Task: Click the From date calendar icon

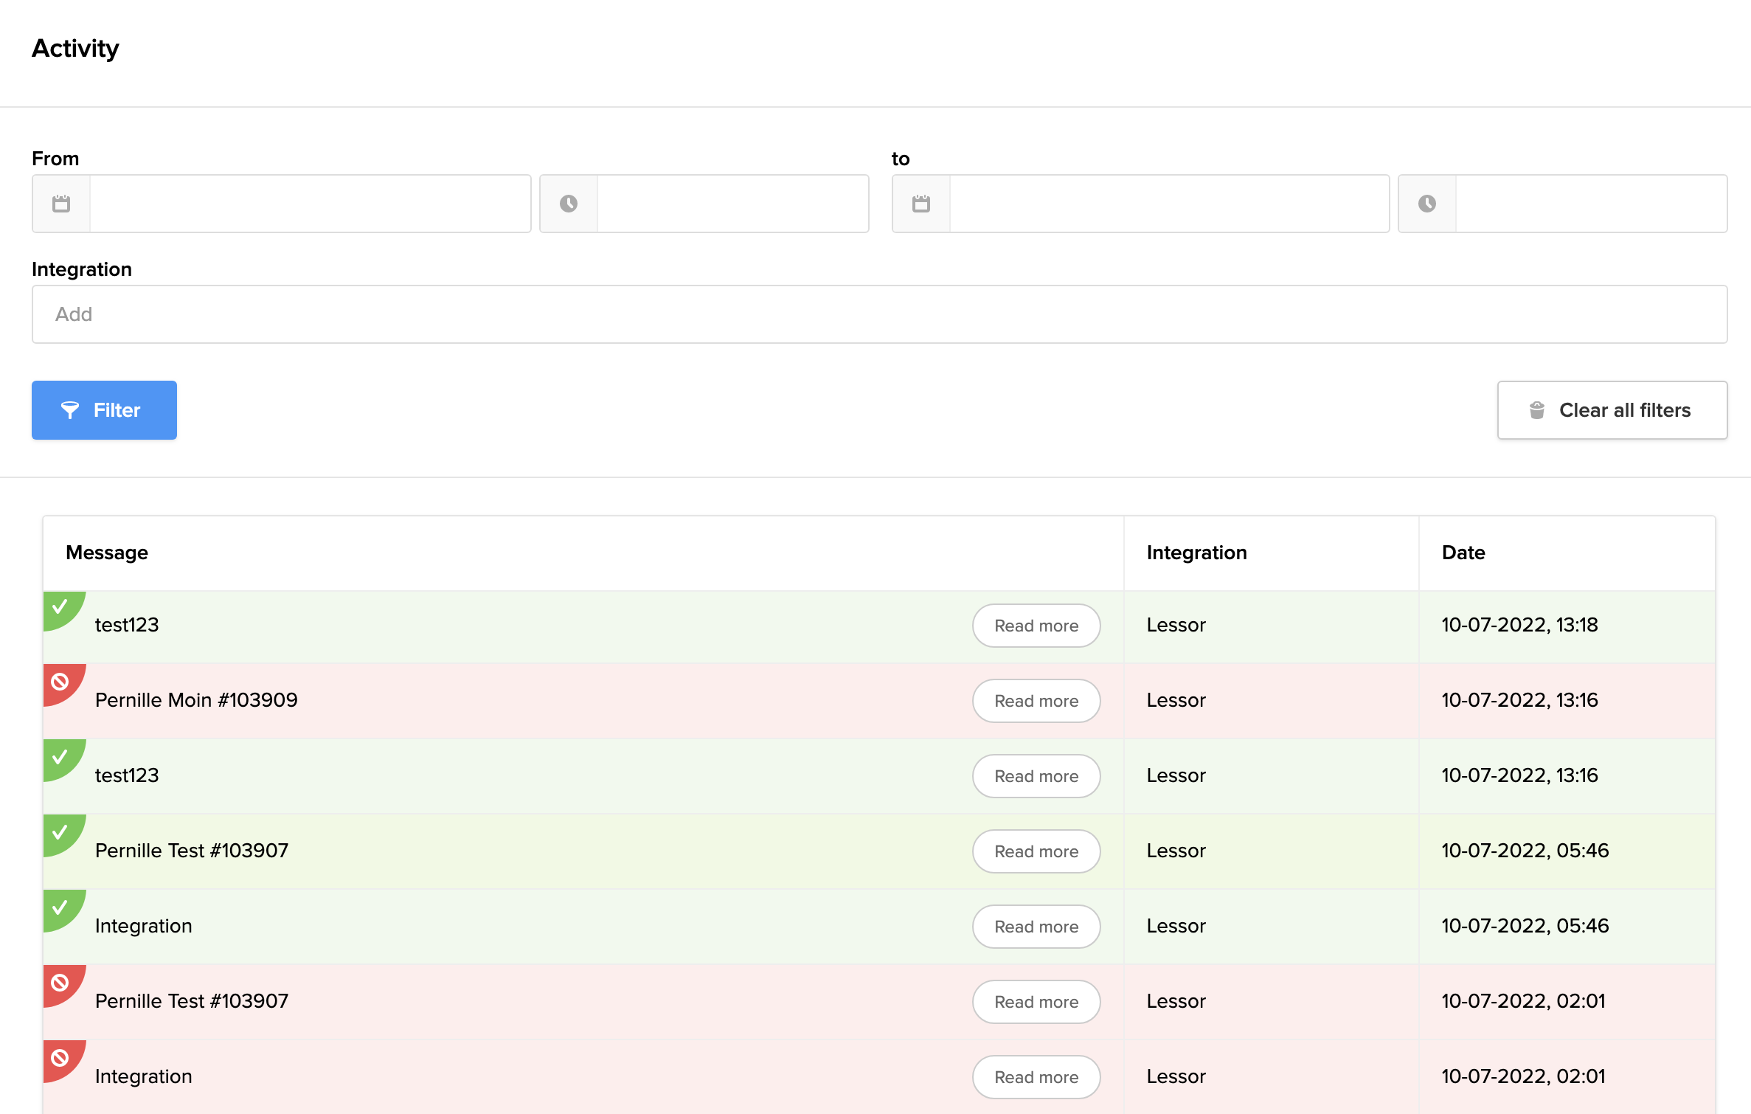Action: click(x=61, y=204)
